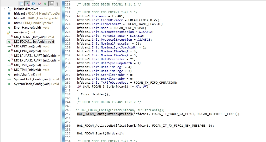Toggle Hide Non-Public Members green dot filter
This screenshot has width=266, height=142.
coord(45,4)
